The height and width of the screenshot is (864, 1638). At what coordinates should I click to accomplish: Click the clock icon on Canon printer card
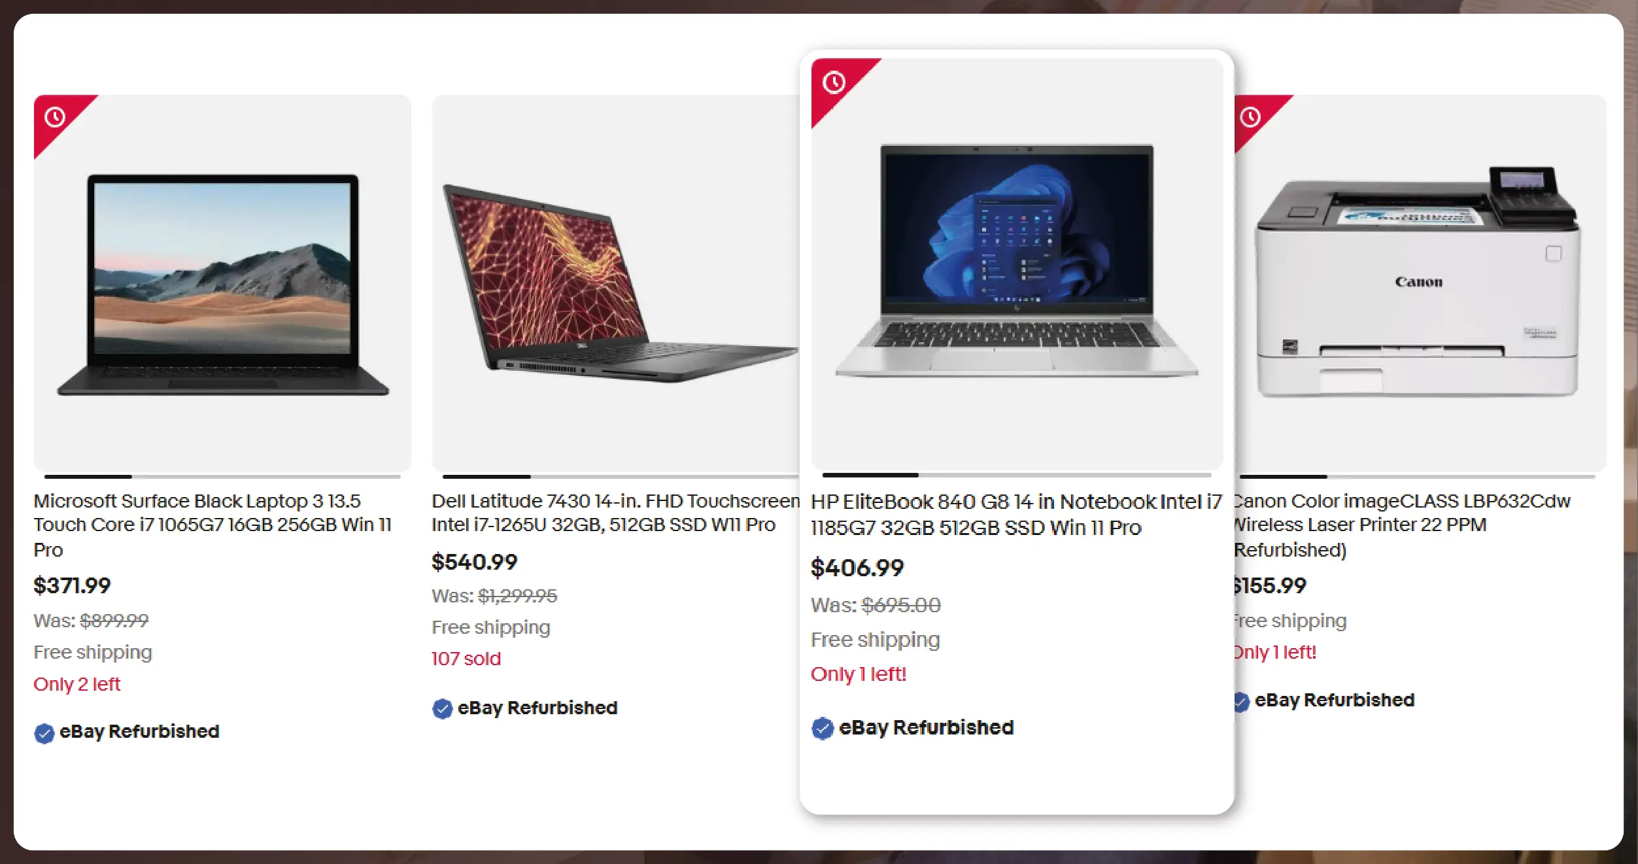[1250, 117]
